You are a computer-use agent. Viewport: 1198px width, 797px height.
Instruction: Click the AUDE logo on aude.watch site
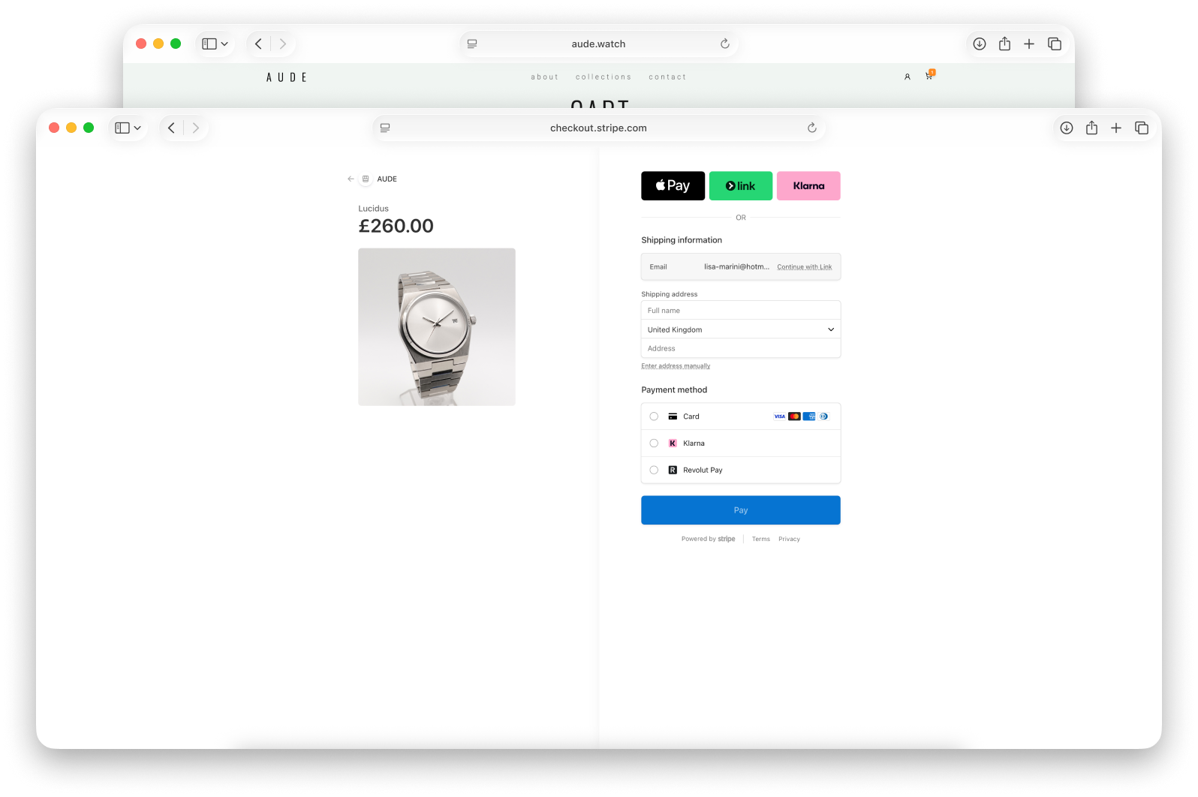click(287, 77)
